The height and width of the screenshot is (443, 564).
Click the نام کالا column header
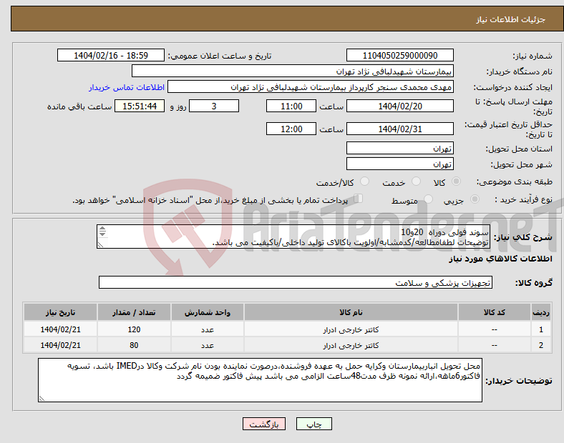pos(351,312)
